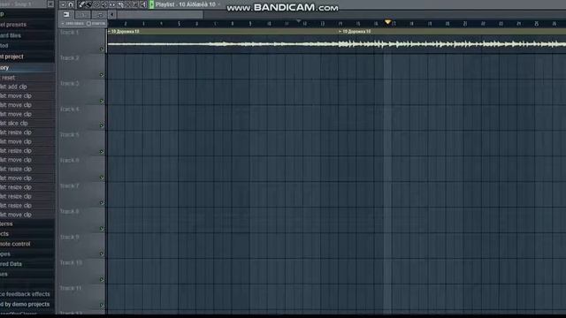Select the Track 2 header label
The height and width of the screenshot is (318, 566).
69,57
